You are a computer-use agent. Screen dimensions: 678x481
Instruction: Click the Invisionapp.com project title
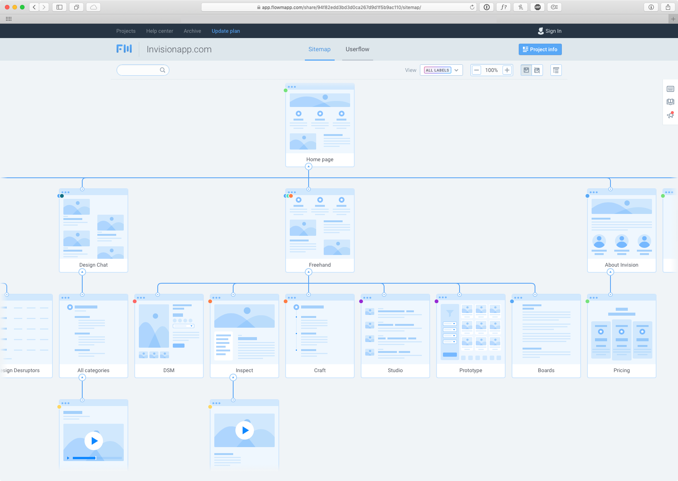pos(179,49)
